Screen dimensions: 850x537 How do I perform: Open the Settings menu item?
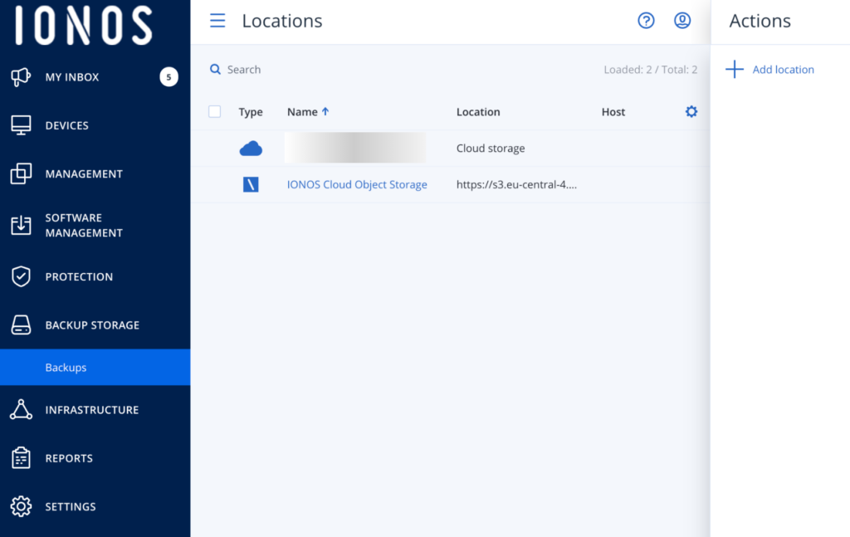click(x=71, y=506)
